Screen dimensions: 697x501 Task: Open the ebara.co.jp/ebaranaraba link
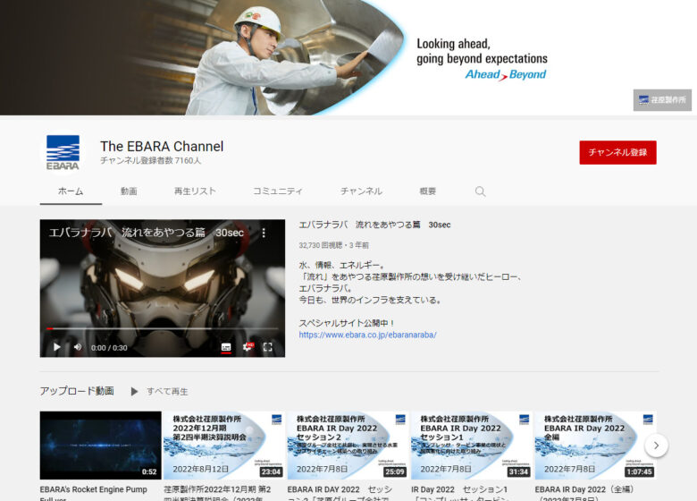pyautogui.click(x=367, y=335)
